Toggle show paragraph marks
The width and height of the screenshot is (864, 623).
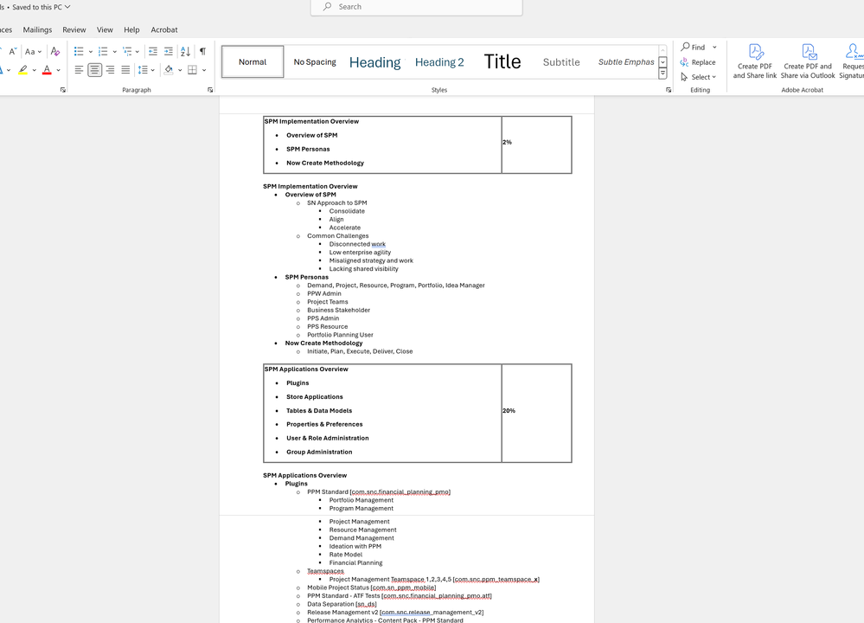coord(202,50)
